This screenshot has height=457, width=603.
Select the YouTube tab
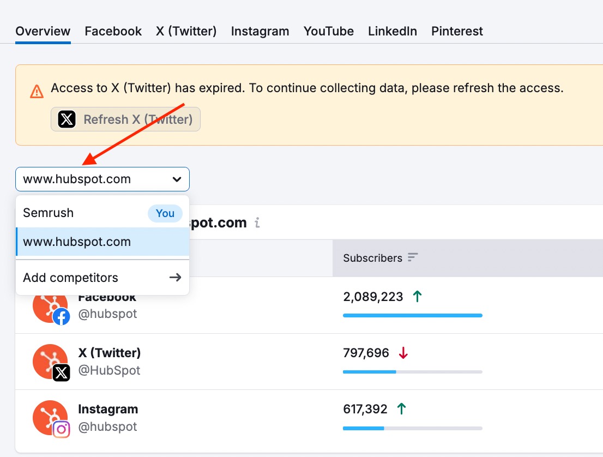328,31
